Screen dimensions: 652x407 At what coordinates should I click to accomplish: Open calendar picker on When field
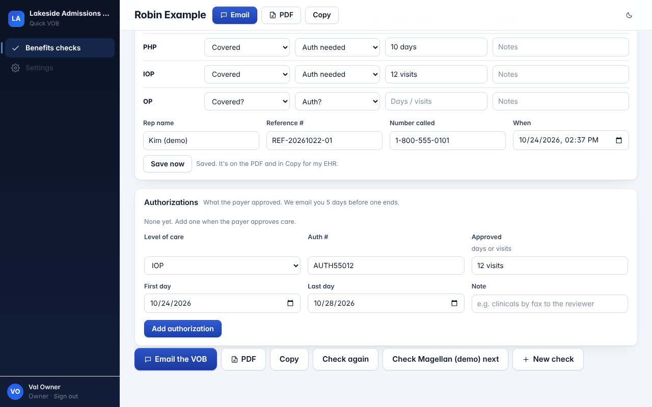[619, 140]
